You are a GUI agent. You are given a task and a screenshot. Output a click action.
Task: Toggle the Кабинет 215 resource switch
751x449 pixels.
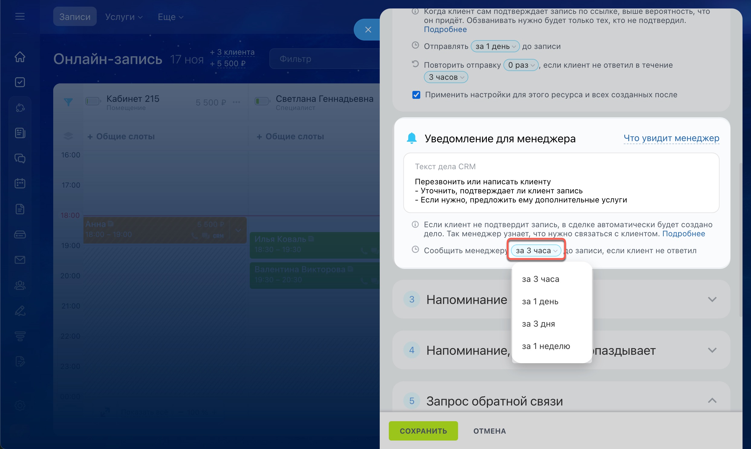click(93, 101)
